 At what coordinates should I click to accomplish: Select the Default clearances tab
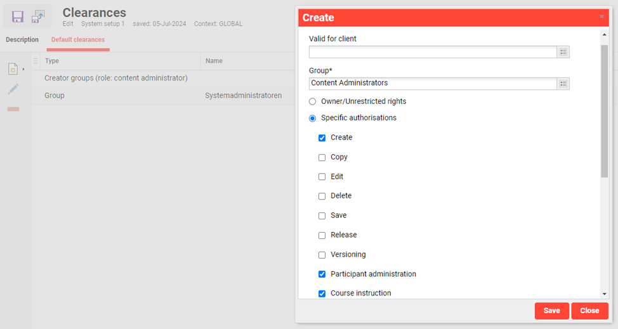(x=78, y=40)
